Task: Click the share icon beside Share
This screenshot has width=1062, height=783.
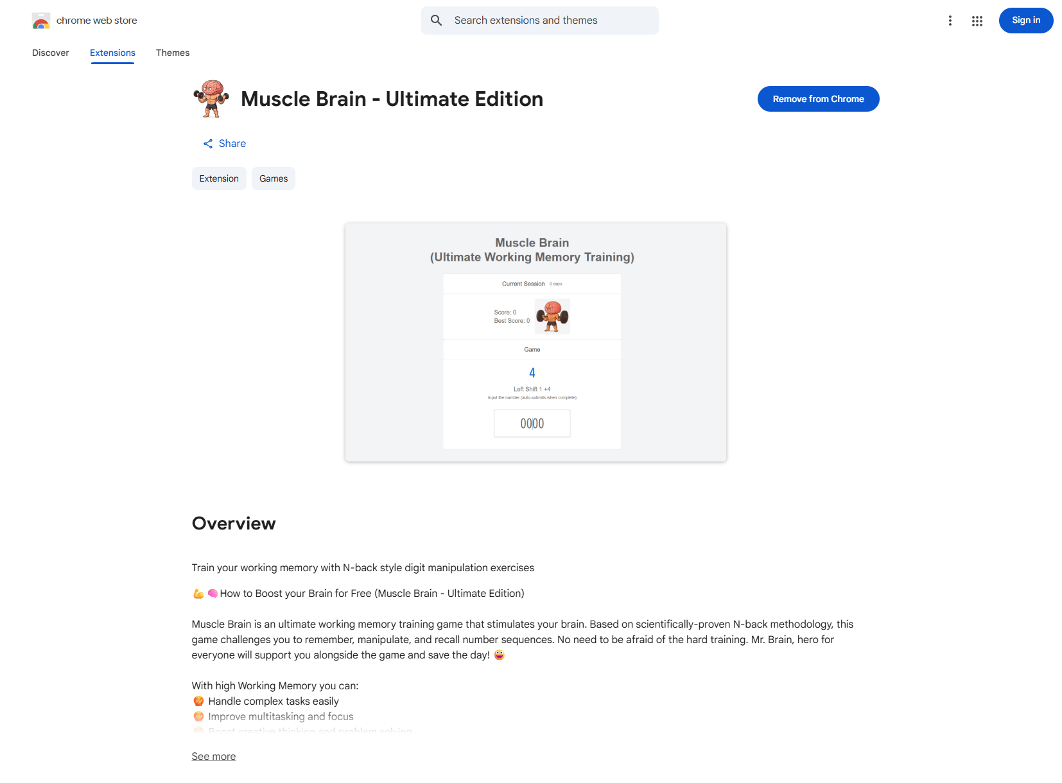Action: [x=208, y=144]
